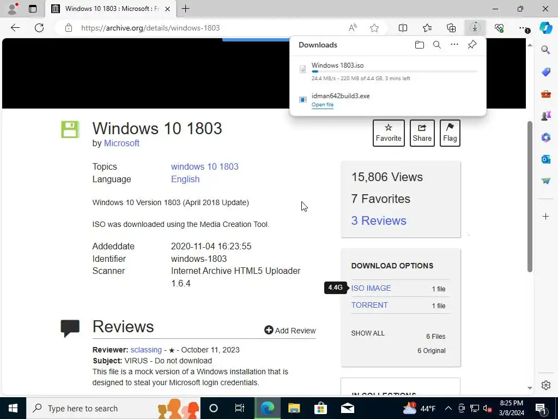
Task: Click SHOW ALL download files
Action: coord(368,333)
